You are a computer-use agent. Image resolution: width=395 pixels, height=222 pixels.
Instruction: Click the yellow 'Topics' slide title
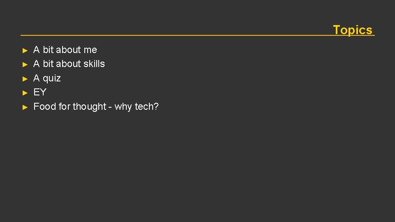353,30
